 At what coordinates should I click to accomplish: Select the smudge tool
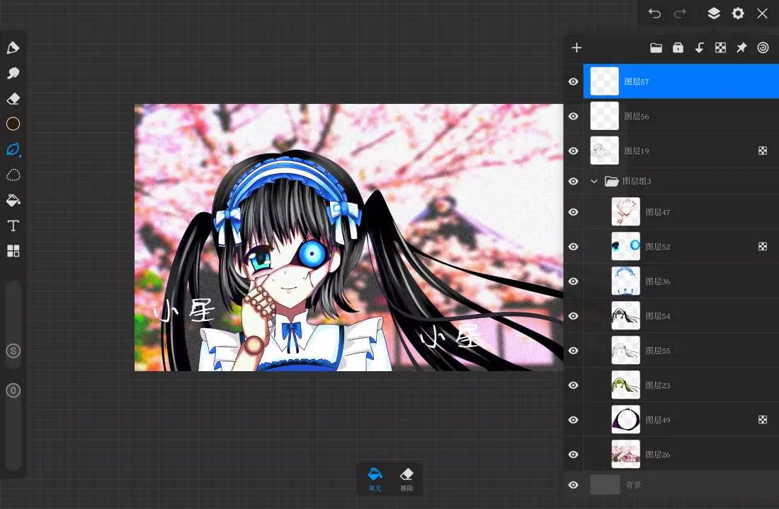click(13, 73)
